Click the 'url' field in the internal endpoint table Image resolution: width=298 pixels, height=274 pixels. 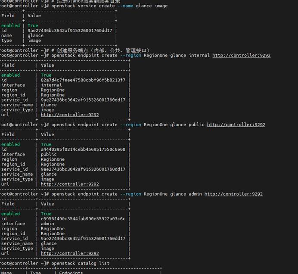coord(5,115)
